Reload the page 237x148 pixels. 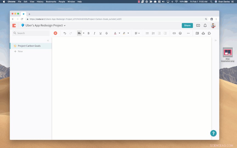pos(22,19)
